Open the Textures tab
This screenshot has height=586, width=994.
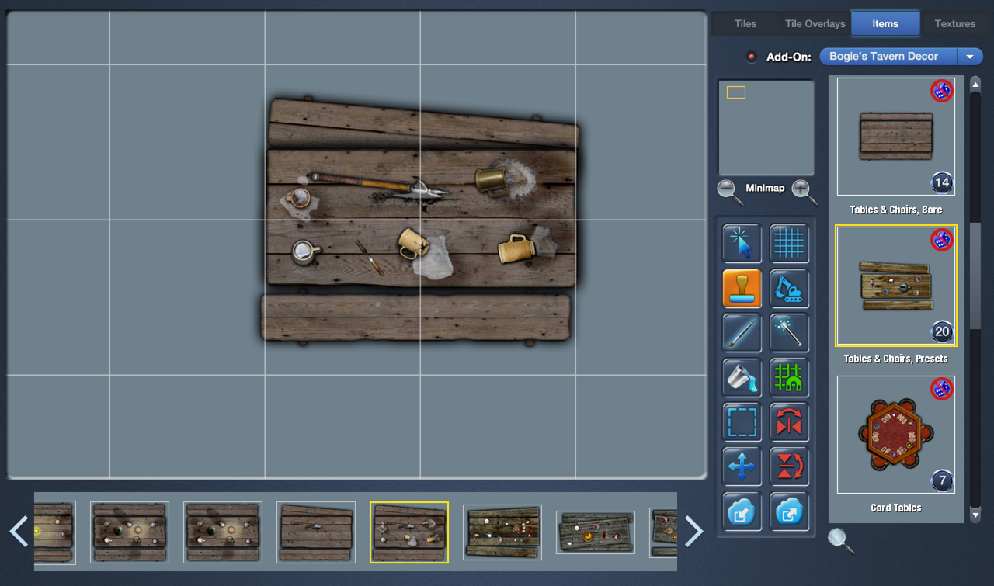(x=954, y=23)
